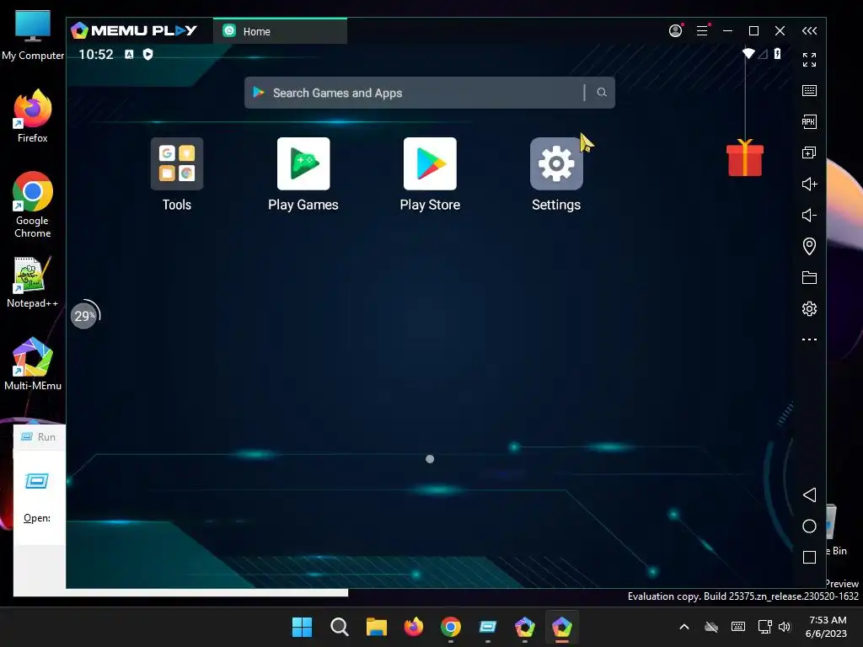
Task: Show hidden system tray icons
Action: (x=684, y=627)
